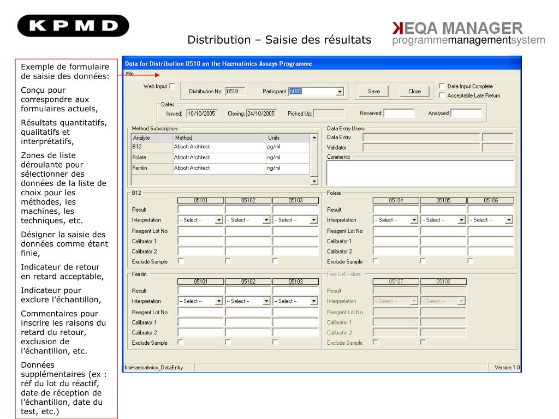This screenshot has height=419, width=559.
Task: Click the Close button
Action: 414,92
